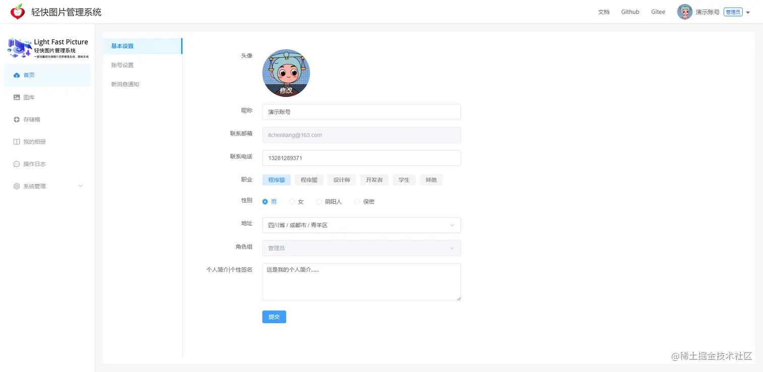This screenshot has width=763, height=372.
Task: Switch to the 账号设置 tab
Action: coord(142,65)
